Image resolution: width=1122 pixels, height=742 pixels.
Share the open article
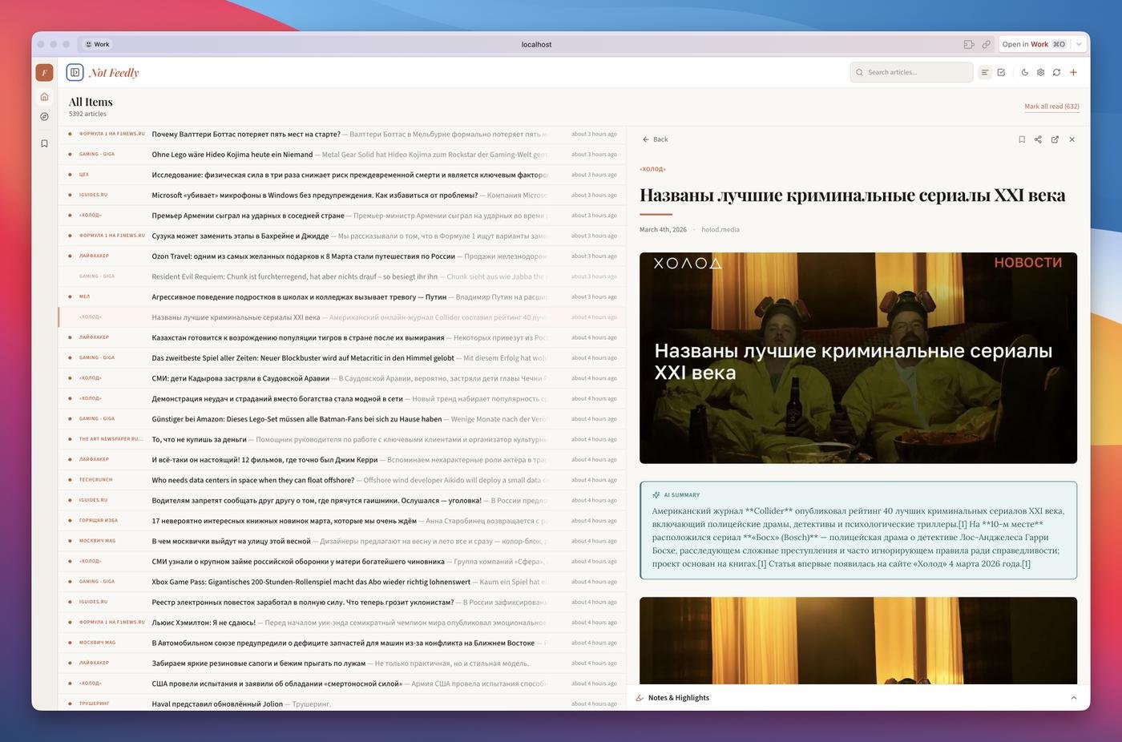point(1038,139)
